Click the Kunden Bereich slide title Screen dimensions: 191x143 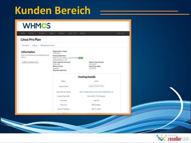[53, 10]
